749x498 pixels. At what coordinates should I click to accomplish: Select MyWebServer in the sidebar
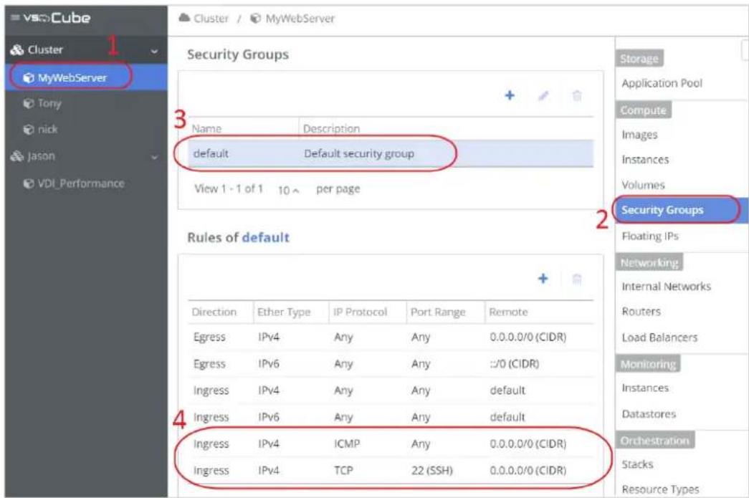click(x=87, y=77)
